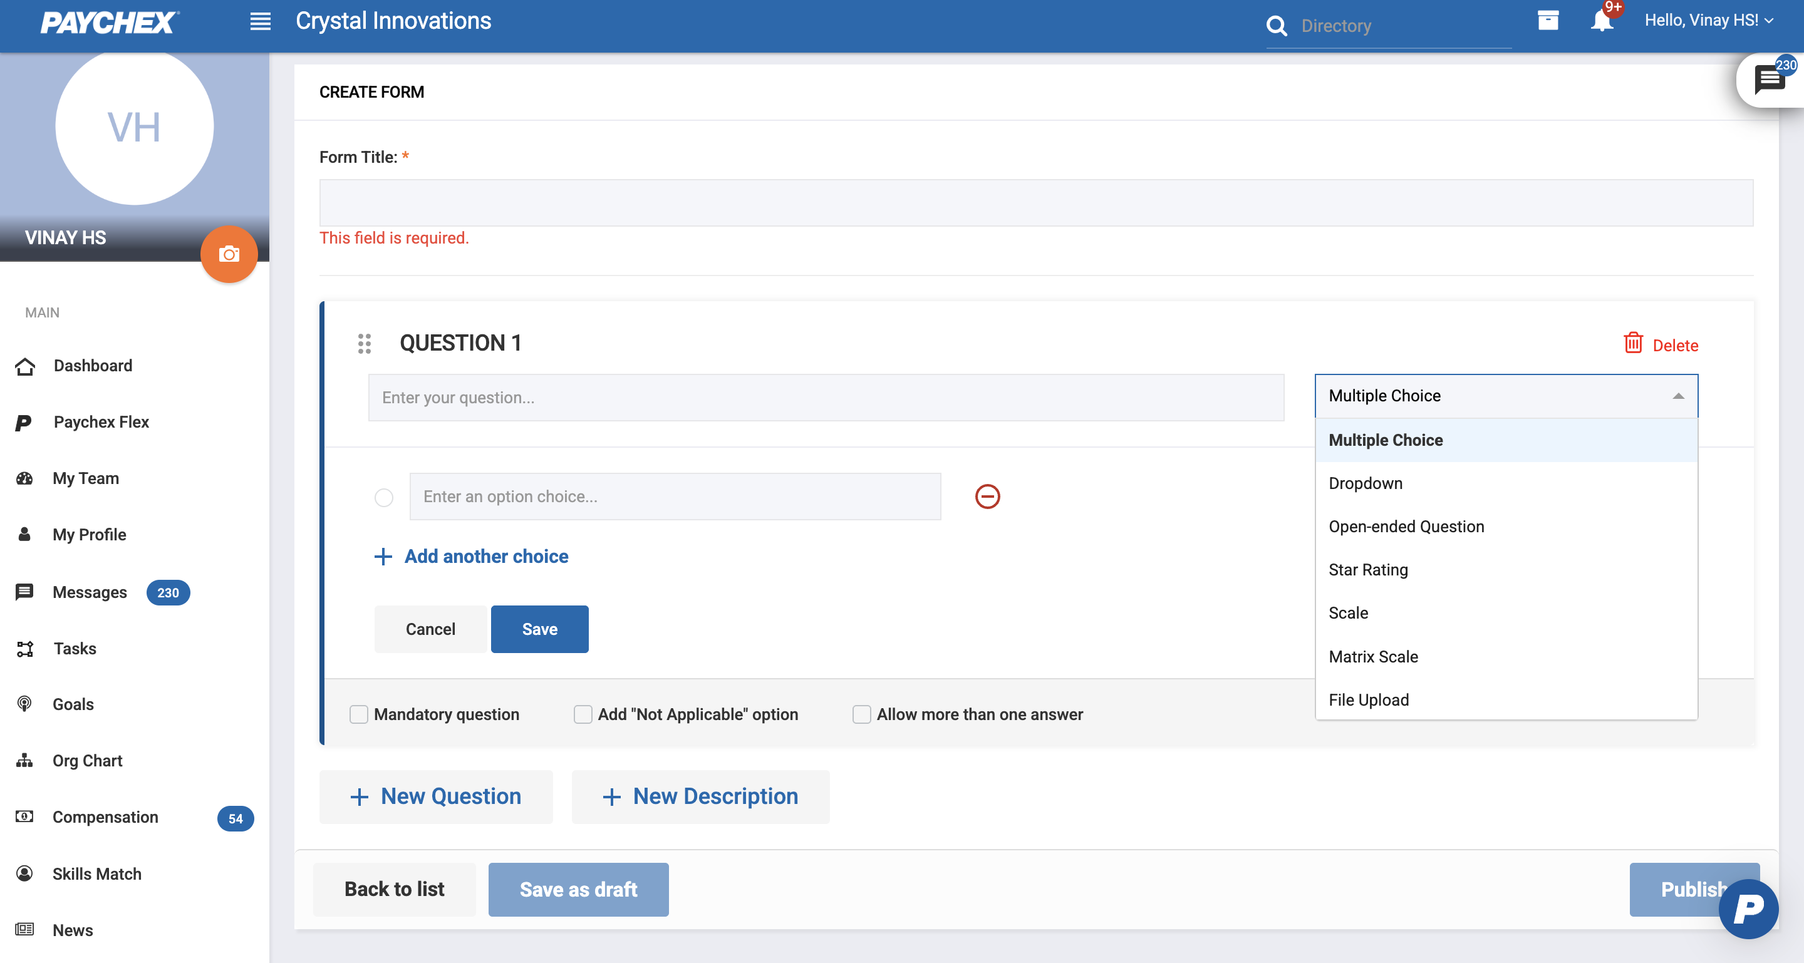This screenshot has width=1804, height=963.
Task: Click the Save as draft button
Action: point(578,889)
